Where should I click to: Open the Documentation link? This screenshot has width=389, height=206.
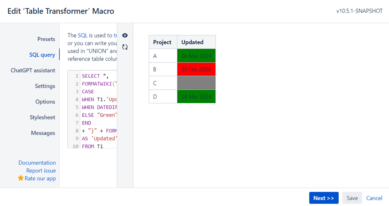click(x=37, y=163)
